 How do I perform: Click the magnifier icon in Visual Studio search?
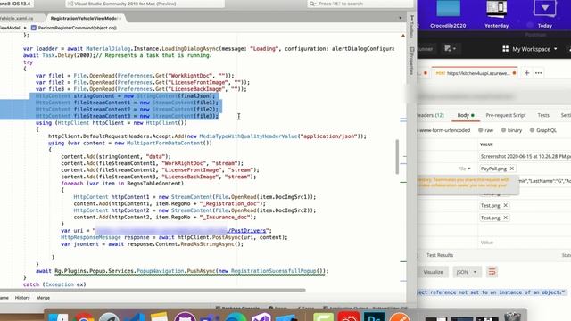(312, 4)
